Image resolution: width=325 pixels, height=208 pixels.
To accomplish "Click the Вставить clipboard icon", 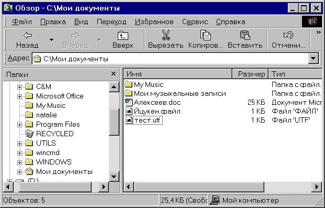I will point(245,35).
